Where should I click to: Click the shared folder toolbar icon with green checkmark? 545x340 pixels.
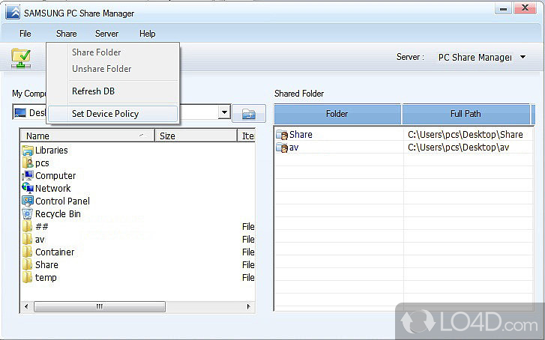click(x=20, y=58)
